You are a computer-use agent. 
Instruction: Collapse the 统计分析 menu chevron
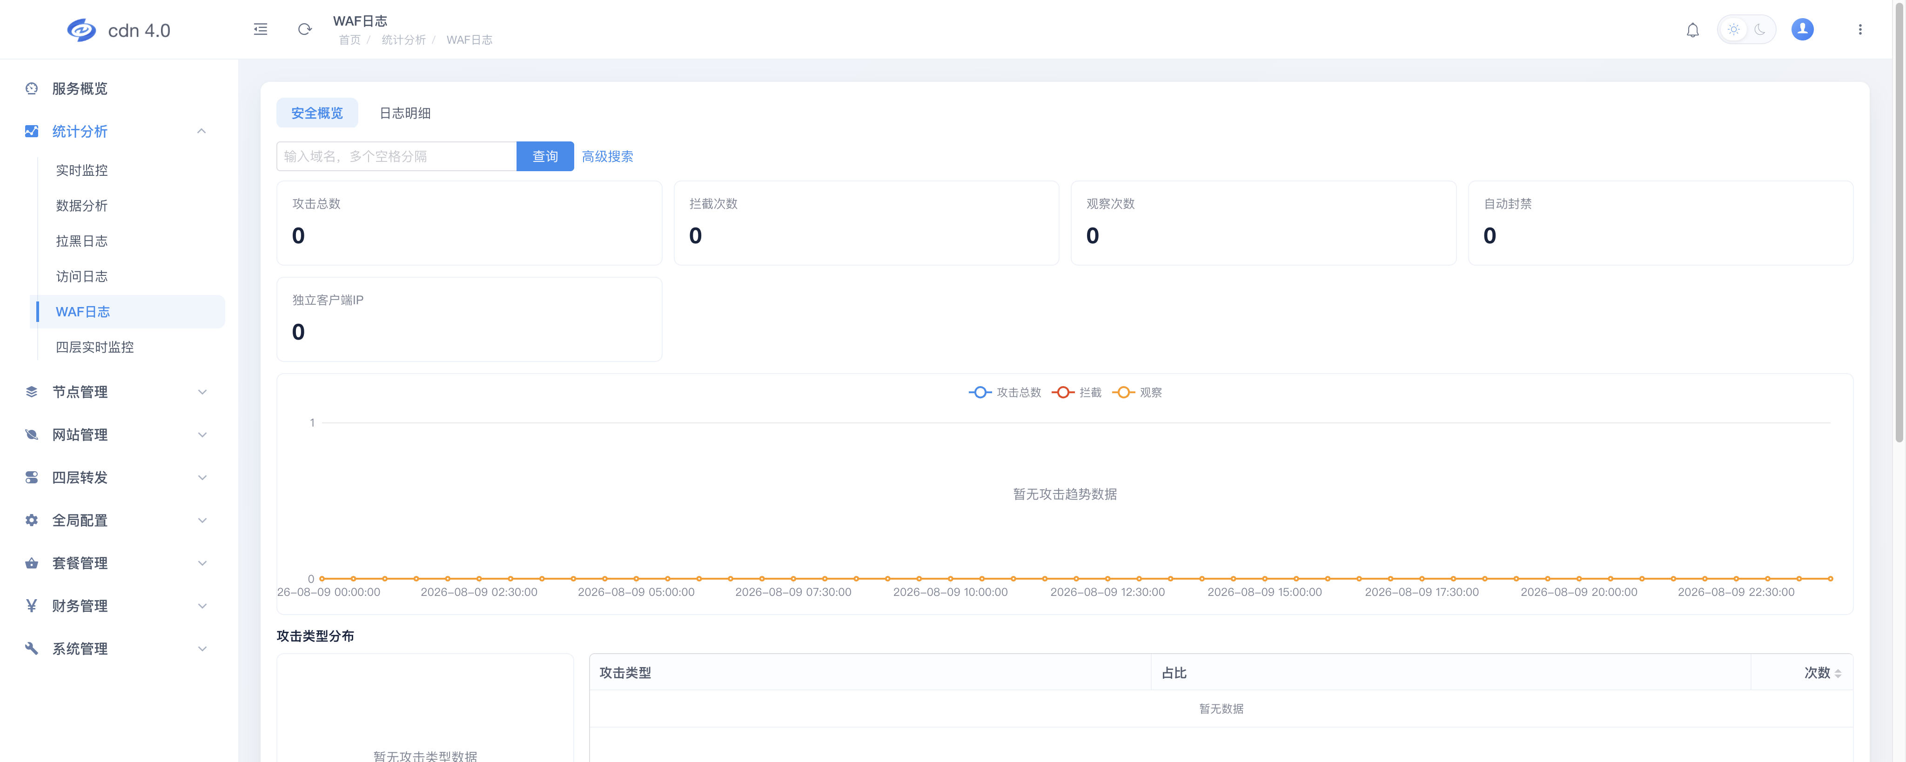point(201,132)
